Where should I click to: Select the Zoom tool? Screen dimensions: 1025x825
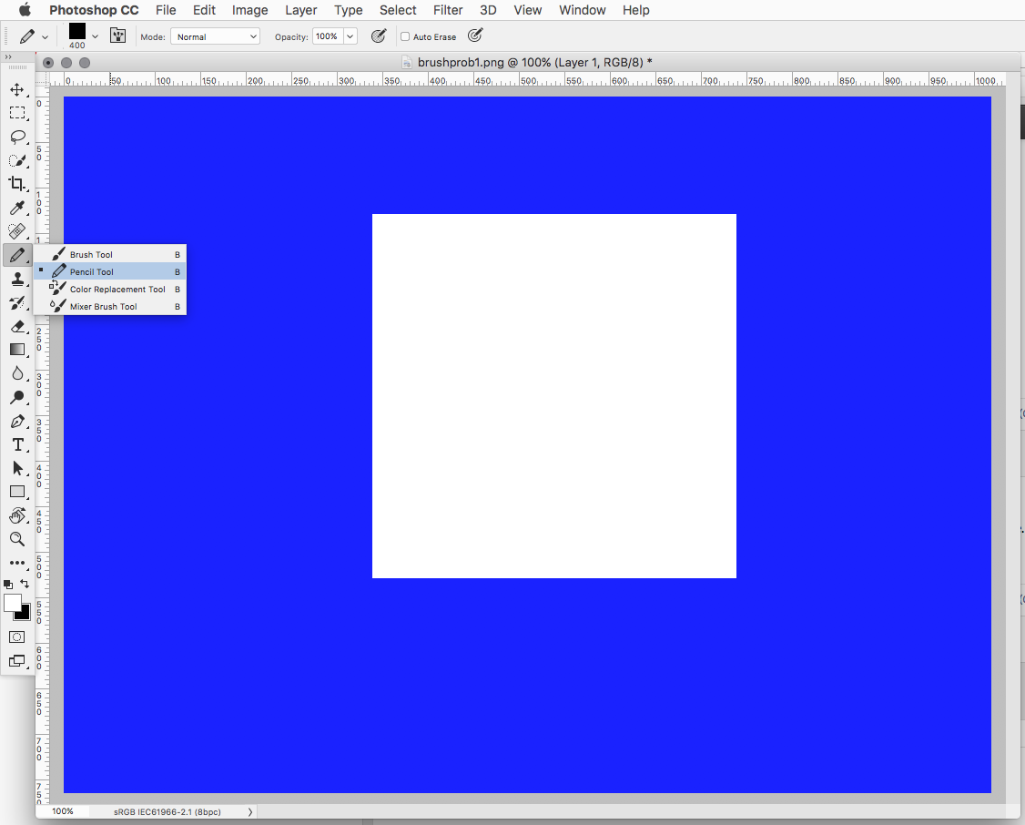click(x=17, y=539)
